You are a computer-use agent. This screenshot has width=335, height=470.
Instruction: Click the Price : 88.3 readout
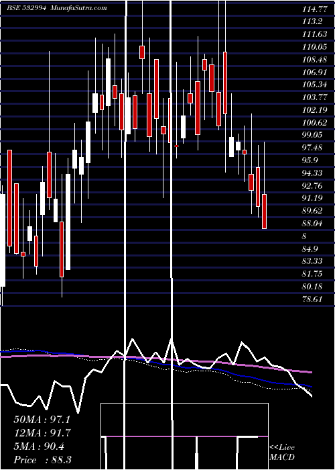click(x=42, y=460)
